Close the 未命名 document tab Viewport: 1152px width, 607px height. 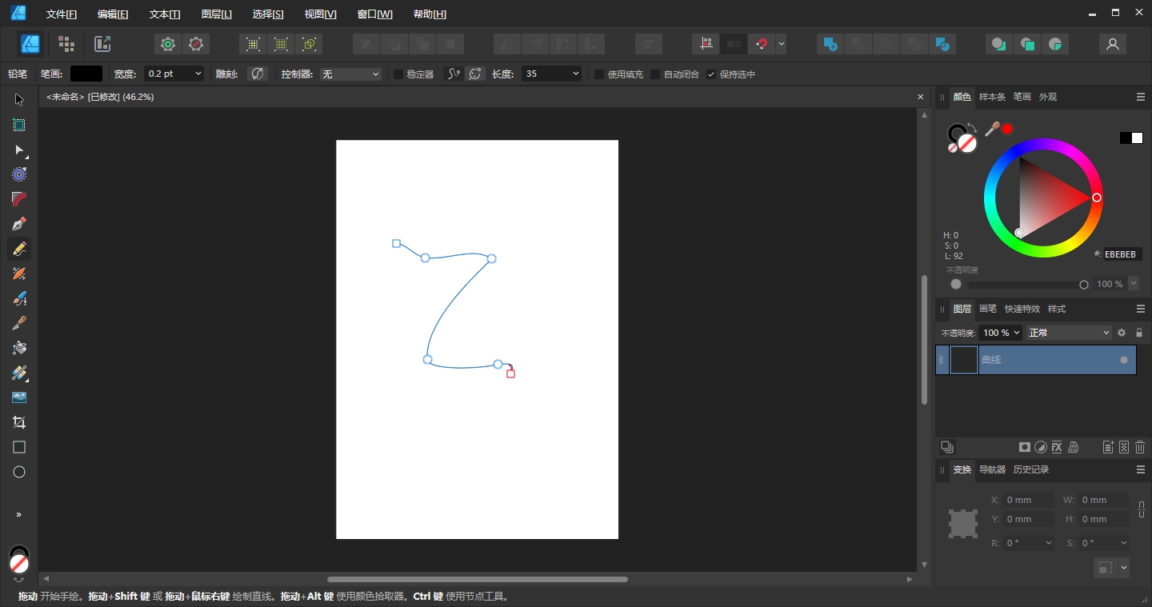[920, 97]
